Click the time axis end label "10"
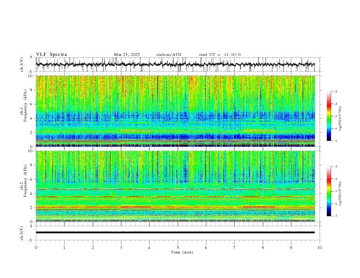This screenshot has height=278, width=360. 320,248
